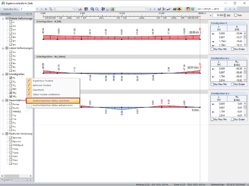Image resolution: width=249 pixels, height=186 pixels.
Task: Collapse the Plastische Verzerrung tree node
Action: 3,134
